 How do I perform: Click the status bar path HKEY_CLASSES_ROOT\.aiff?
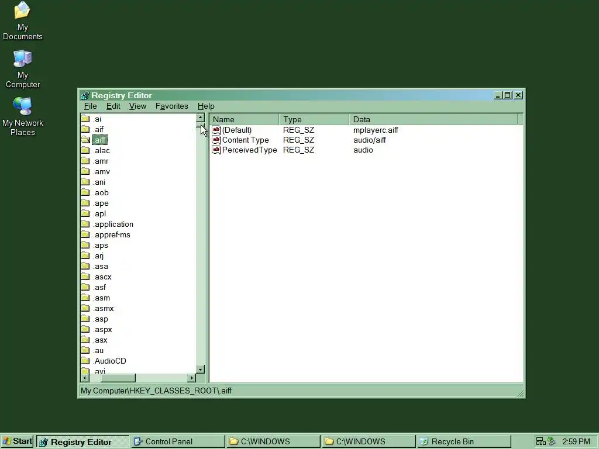tap(181, 391)
